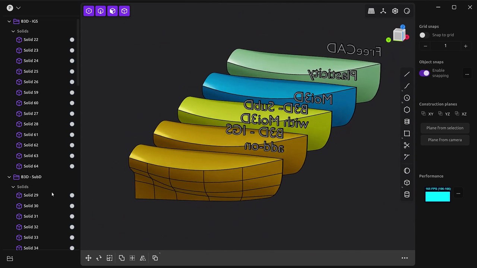Select the Rectangle tool
The width and height of the screenshot is (477, 268).
[407, 134]
